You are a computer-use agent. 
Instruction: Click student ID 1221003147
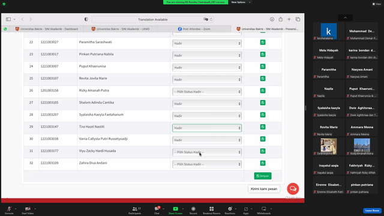49,127
